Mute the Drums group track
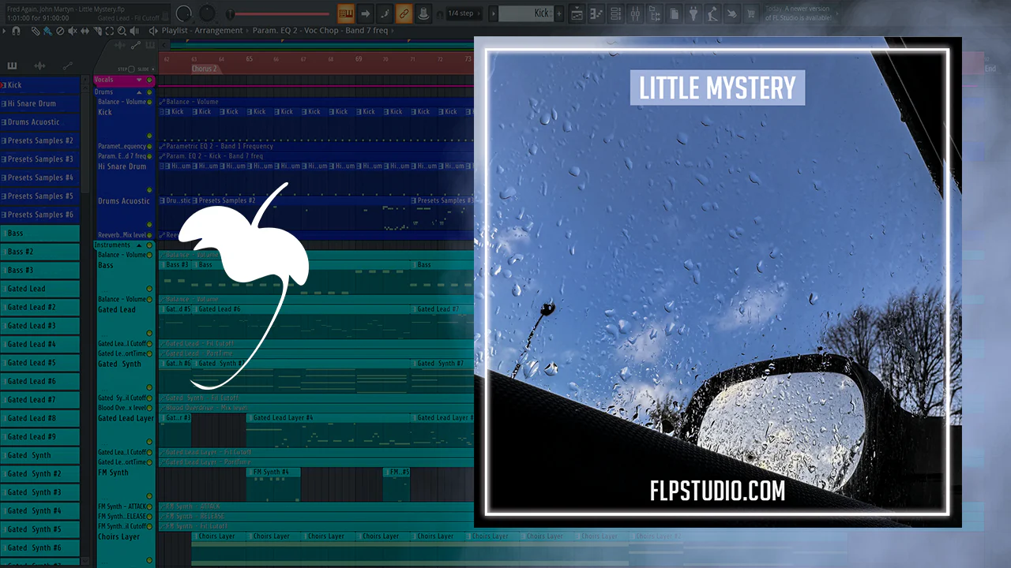1011x568 pixels. point(150,92)
